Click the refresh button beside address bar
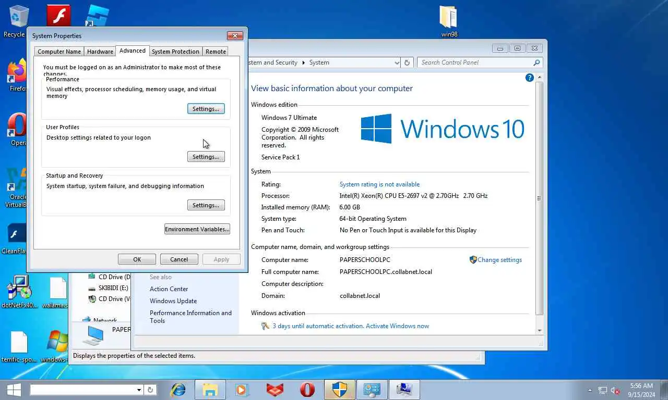Screen dimensions: 668x400 point(407,63)
